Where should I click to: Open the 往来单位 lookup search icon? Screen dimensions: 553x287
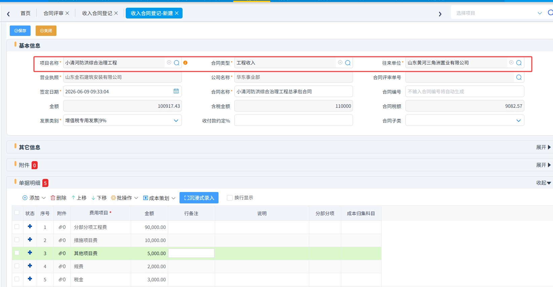pyautogui.click(x=519, y=63)
